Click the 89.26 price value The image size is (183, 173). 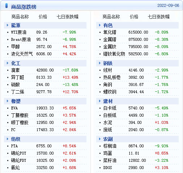pos(42,32)
